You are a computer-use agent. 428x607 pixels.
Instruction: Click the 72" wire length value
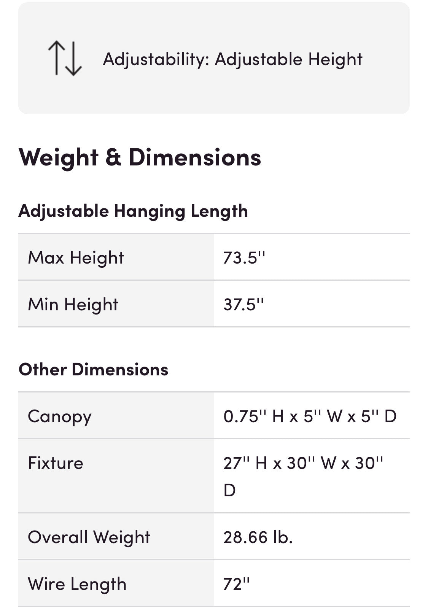[x=236, y=584]
